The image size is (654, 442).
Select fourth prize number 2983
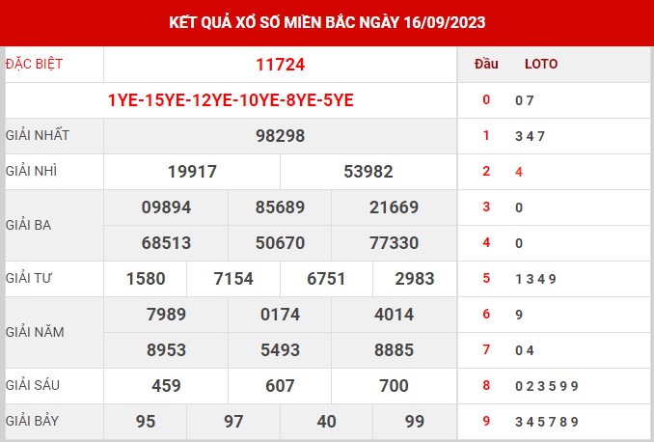coord(415,279)
